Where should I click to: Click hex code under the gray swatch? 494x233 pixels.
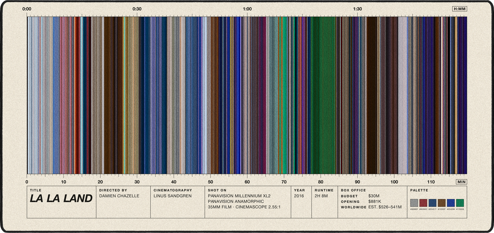point(415,209)
